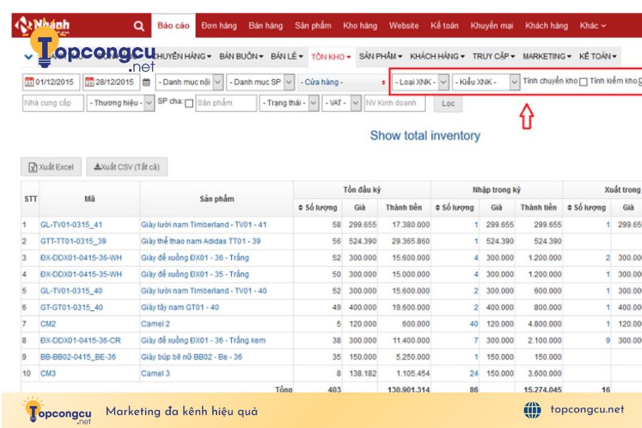Click the sort arrows on Nhập trong kỳ Số lượng
This screenshot has width=642, height=428.
coord(437,208)
